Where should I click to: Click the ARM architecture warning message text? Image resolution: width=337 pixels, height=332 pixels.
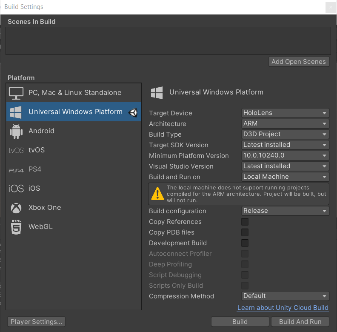pyautogui.click(x=246, y=194)
